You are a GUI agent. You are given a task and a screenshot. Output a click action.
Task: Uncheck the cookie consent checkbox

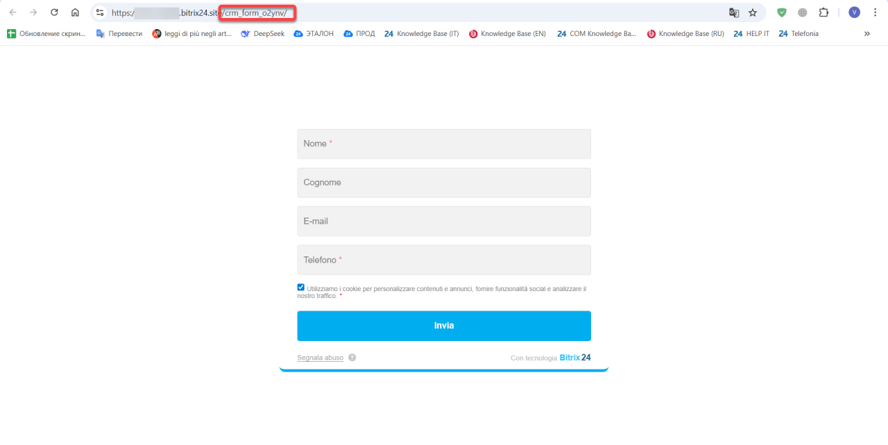(300, 288)
